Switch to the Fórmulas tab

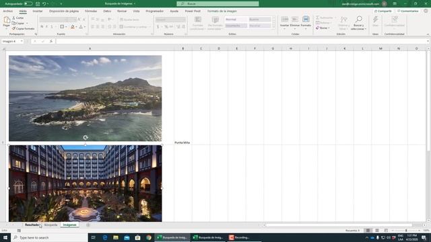tap(91, 11)
